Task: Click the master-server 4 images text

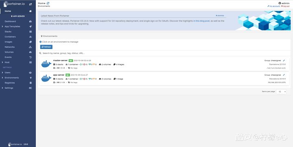Action: pyautogui.click(x=119, y=64)
